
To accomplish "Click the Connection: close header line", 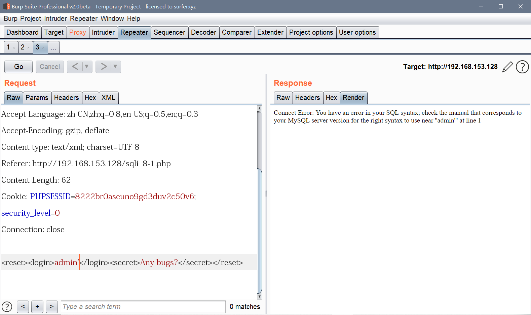I will coord(33,230).
